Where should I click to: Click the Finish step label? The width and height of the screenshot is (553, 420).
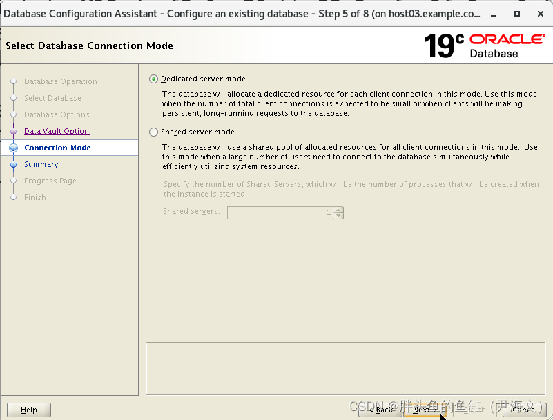coord(35,197)
